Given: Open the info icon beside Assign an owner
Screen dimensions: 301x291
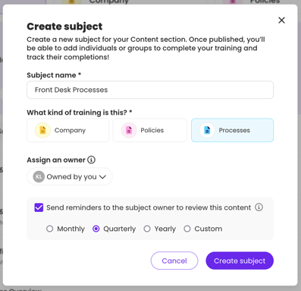Looking at the screenshot, I should point(91,160).
